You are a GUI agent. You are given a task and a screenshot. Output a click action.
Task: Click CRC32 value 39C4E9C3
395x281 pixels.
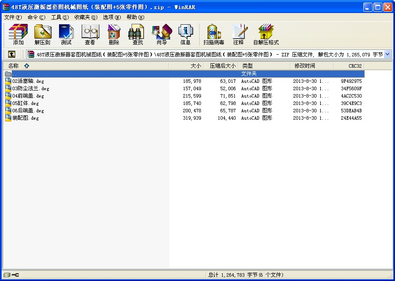click(x=351, y=103)
